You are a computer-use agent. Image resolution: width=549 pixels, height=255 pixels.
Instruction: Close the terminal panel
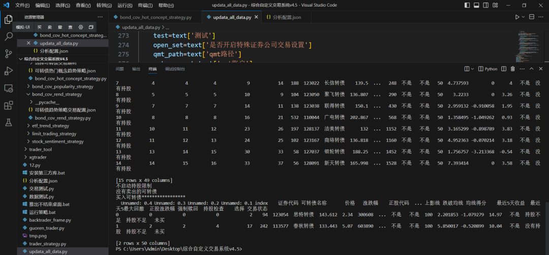click(541, 69)
